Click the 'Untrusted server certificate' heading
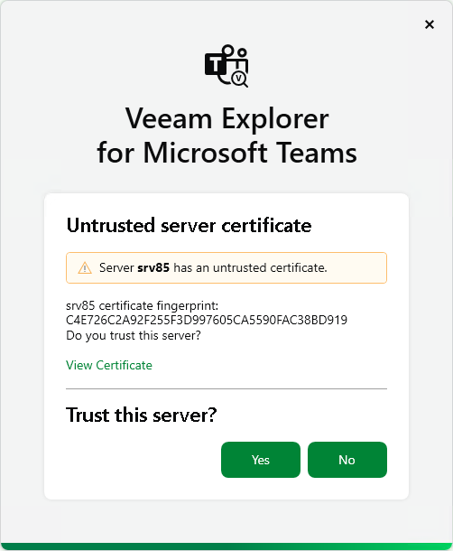Image resolution: width=453 pixels, height=551 pixels. pos(189,225)
